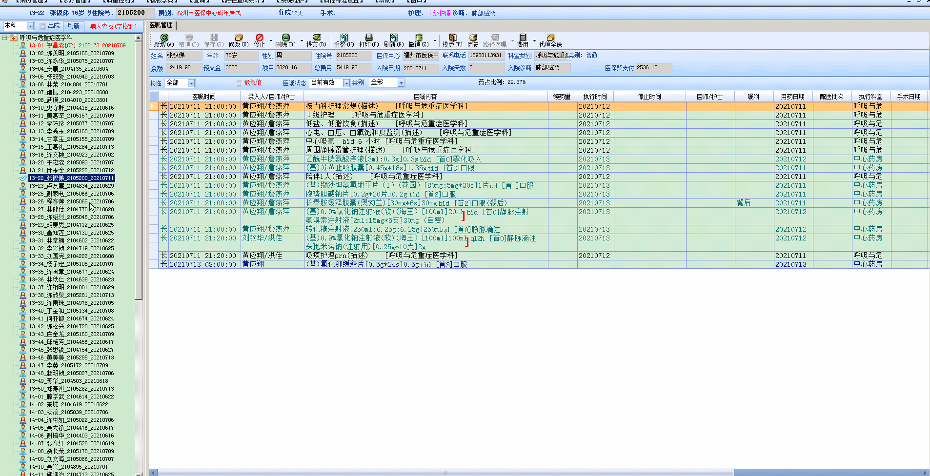Click the 重整(U) reorganize orders icon

344,38
